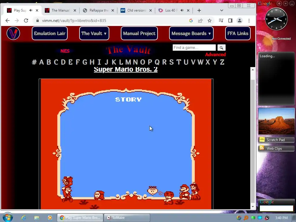Go back using browser back arrow
Viewport: 296px width, 222px height.
(7, 21)
